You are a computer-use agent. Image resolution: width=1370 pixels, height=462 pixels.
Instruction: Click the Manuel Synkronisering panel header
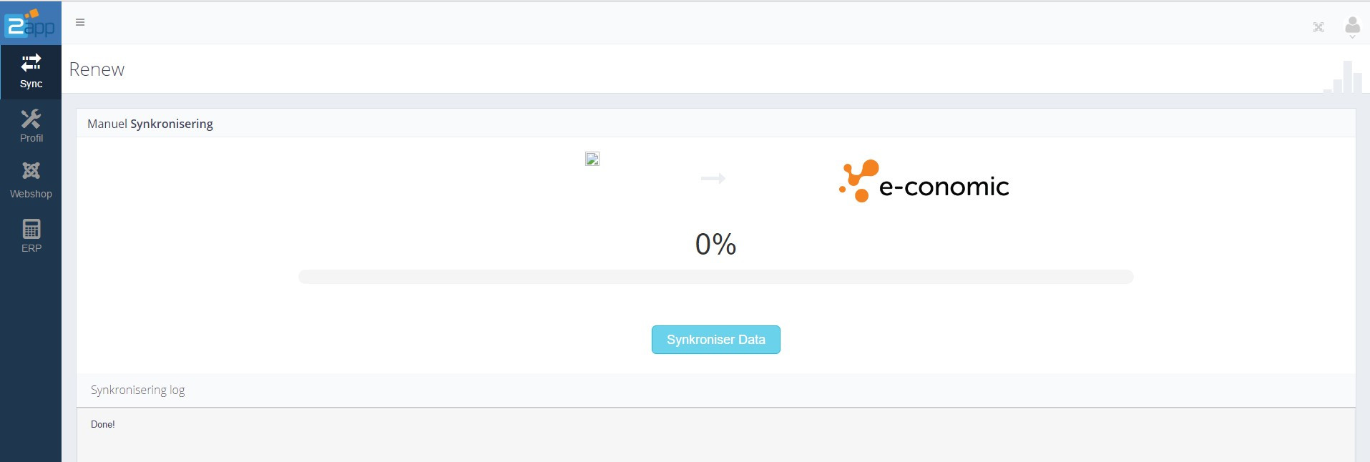click(150, 123)
